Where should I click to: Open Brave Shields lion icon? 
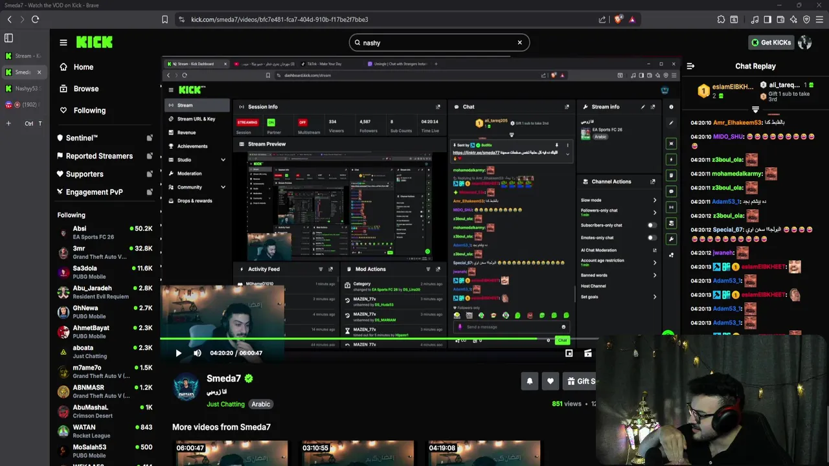618,19
